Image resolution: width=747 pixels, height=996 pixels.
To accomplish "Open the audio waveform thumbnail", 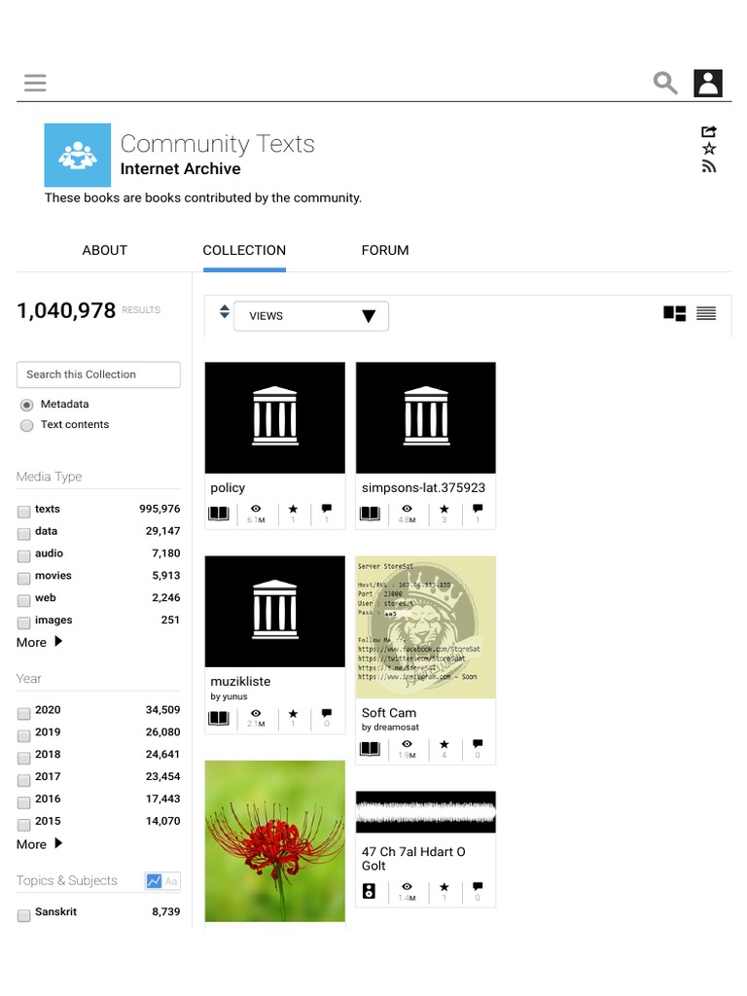I will click(426, 812).
